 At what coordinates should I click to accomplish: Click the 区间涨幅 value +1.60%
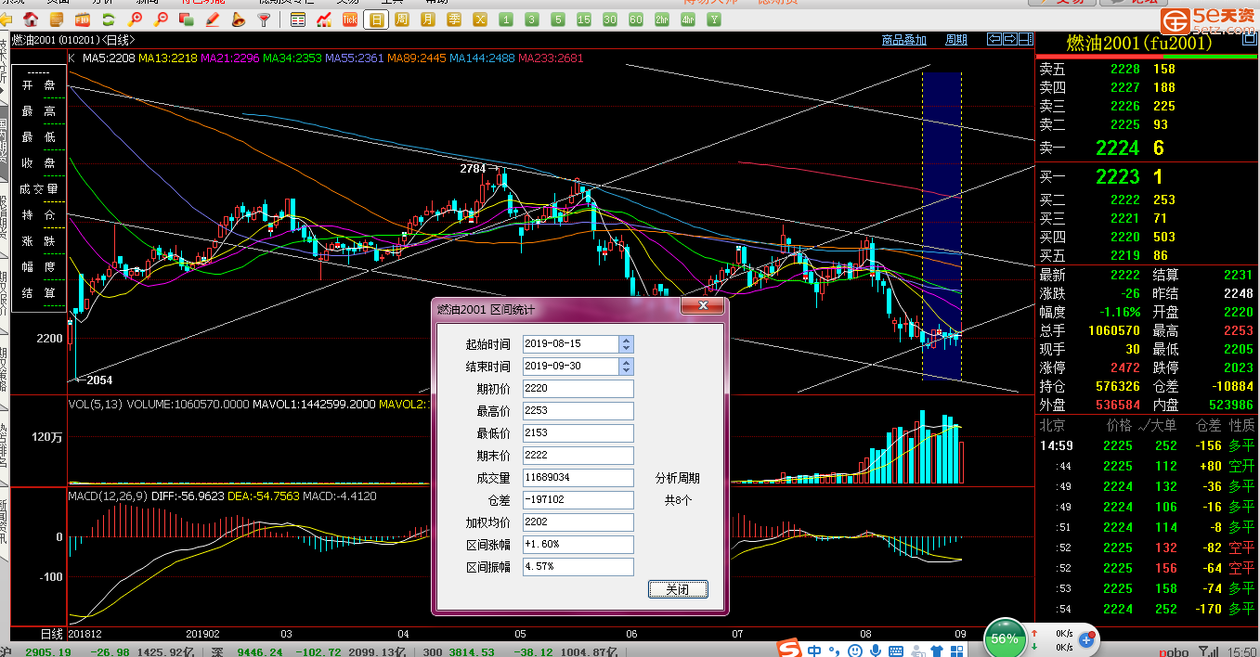(578, 545)
